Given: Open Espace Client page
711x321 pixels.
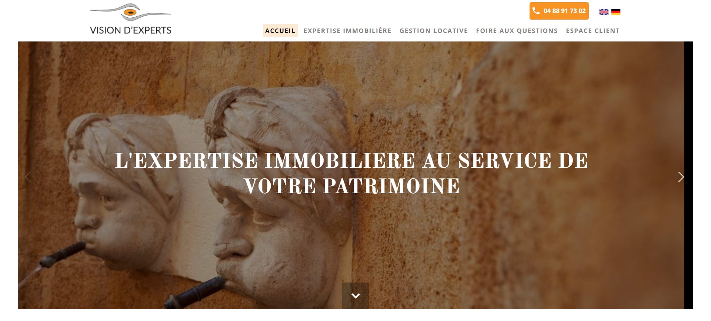Looking at the screenshot, I should [x=592, y=31].
